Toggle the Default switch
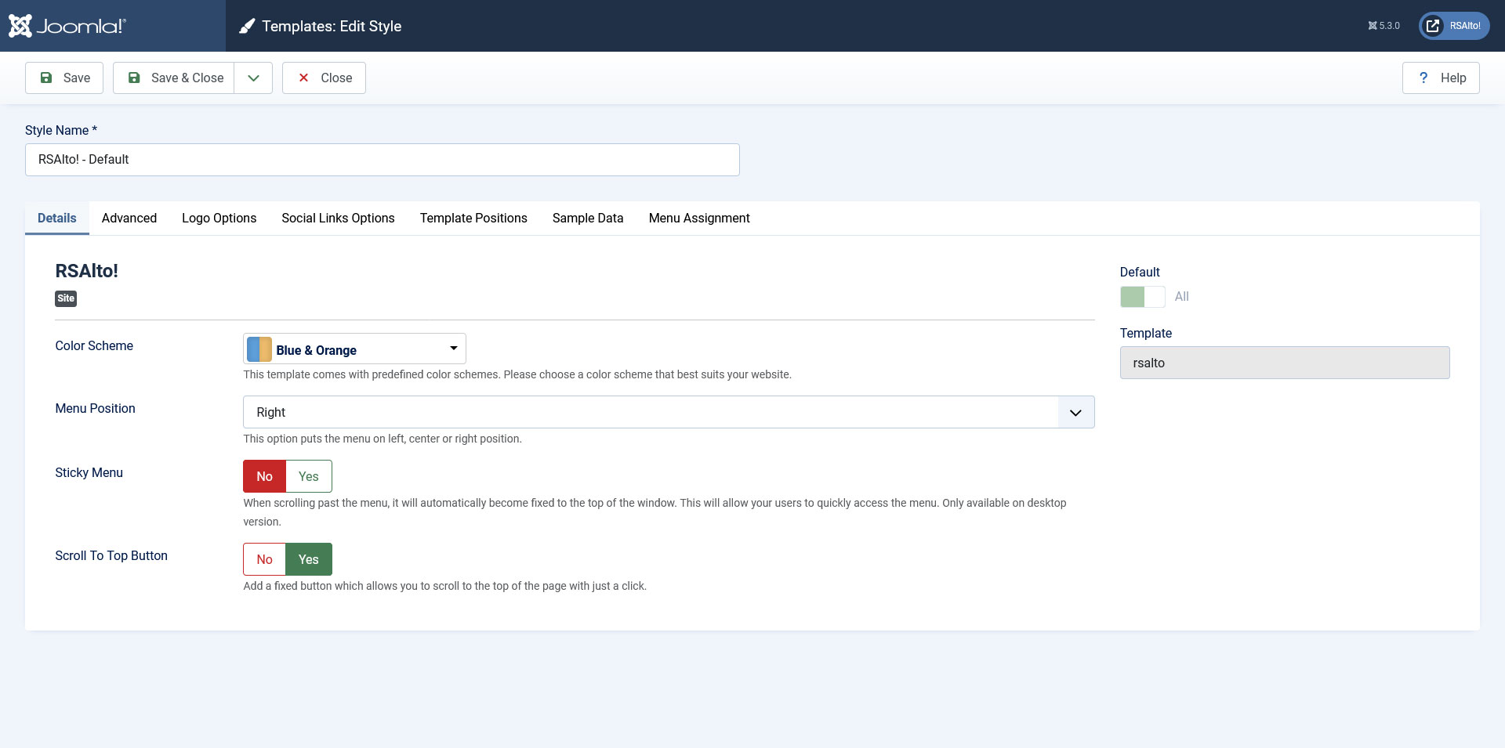This screenshot has height=748, width=1505. [x=1143, y=297]
